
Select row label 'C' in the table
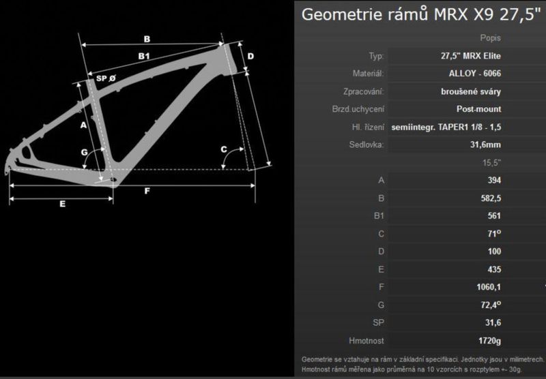382,234
